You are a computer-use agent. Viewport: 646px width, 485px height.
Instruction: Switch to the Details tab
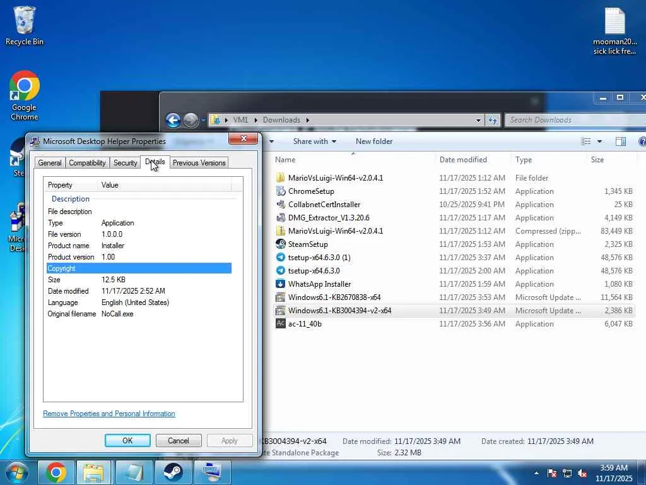pyautogui.click(x=155, y=162)
